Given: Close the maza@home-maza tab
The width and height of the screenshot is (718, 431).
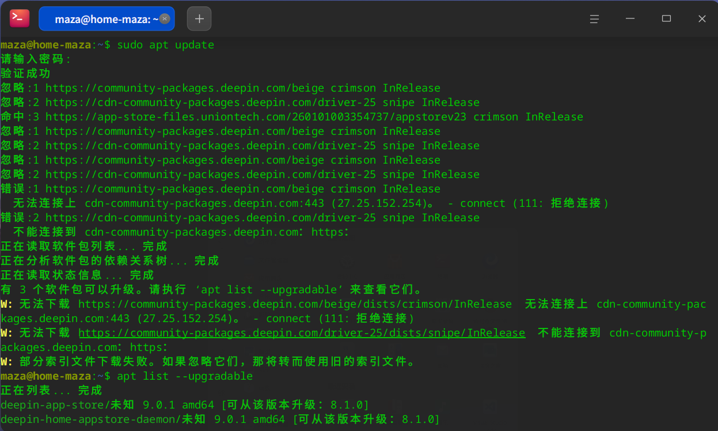Looking at the screenshot, I should click(165, 19).
